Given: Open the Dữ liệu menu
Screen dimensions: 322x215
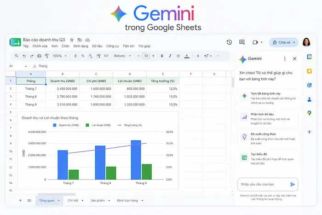Looking at the screenshot, I should (x=97, y=46).
